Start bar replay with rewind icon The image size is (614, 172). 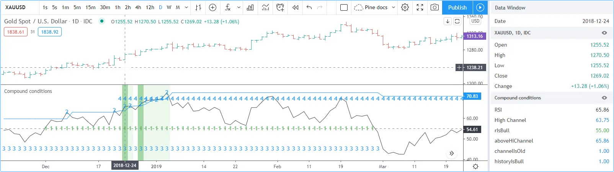(x=295, y=7)
